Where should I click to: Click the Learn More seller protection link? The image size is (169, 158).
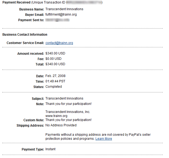(x=104, y=139)
